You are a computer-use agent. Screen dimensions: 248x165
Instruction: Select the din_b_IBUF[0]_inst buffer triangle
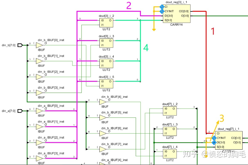coord(39,45)
